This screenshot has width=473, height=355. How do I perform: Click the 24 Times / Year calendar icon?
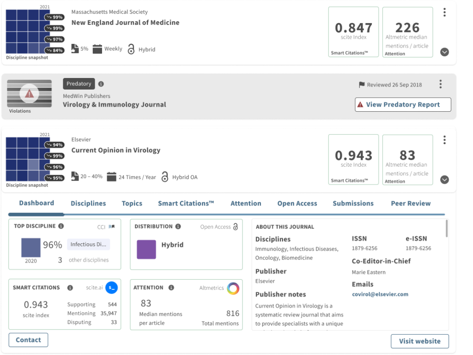[x=111, y=177]
